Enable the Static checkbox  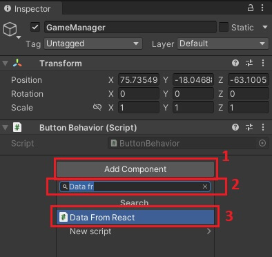[224, 27]
